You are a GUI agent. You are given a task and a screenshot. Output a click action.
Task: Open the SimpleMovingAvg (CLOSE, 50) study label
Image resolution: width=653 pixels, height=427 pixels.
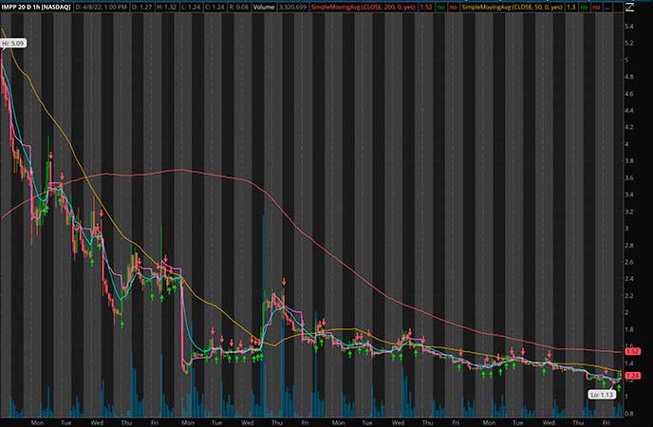[x=513, y=7]
